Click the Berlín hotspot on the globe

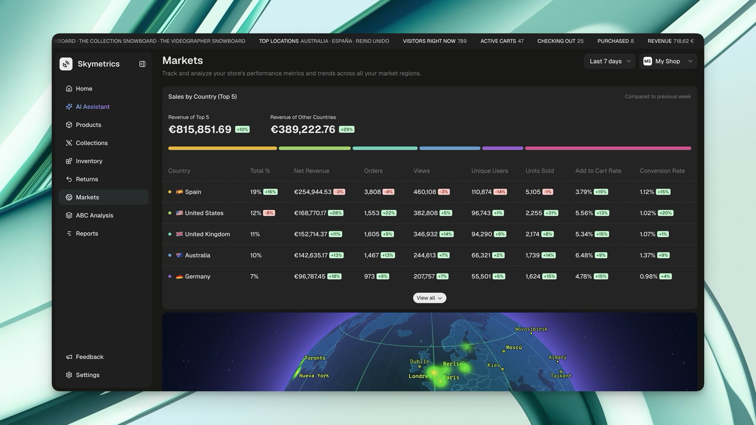click(x=465, y=367)
